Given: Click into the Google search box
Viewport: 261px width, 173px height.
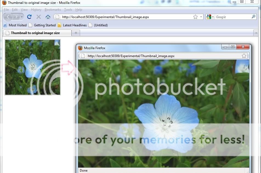Looking at the screenshot, I should (x=233, y=17).
